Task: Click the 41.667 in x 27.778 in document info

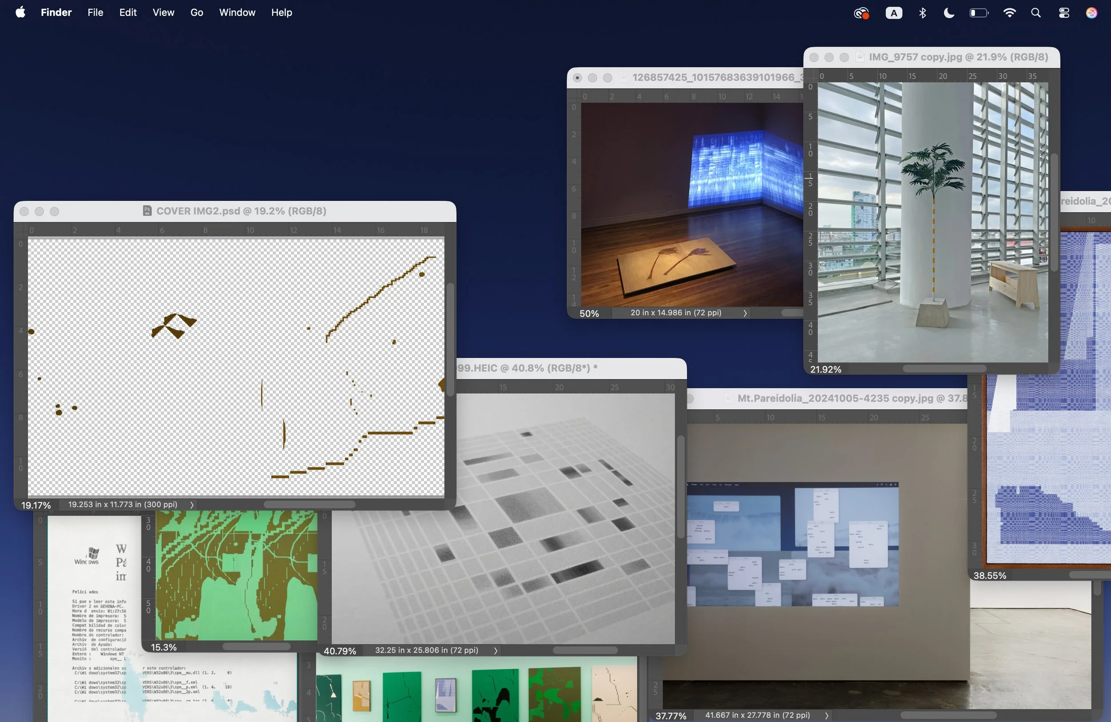Action: 757,715
